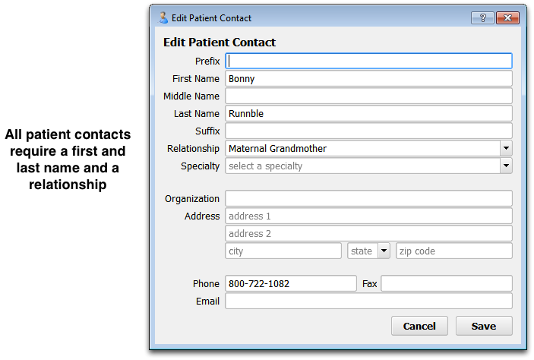Close the Edit Patient Contact dialog
534x360 pixels.
tap(507, 17)
